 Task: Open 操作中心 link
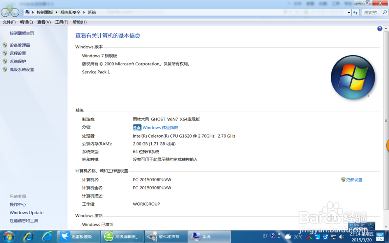point(18,205)
